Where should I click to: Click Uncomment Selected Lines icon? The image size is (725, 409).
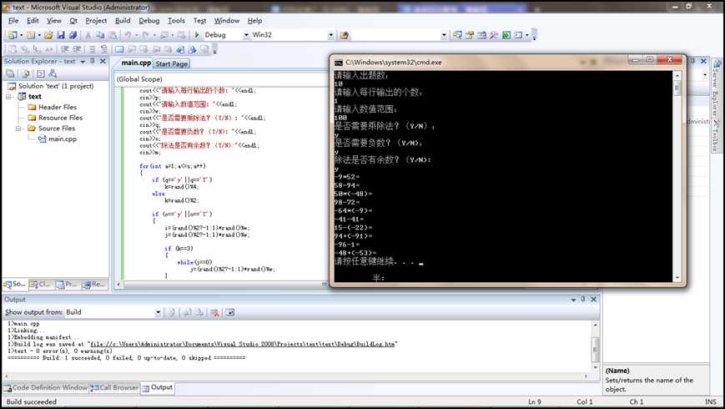pyautogui.click(x=104, y=49)
